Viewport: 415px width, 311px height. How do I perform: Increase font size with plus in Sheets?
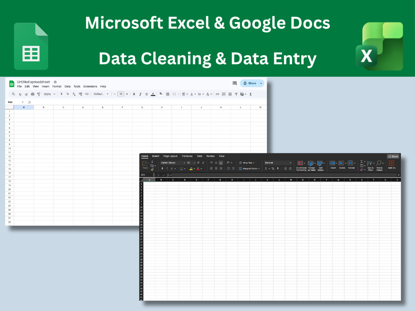tap(127, 94)
